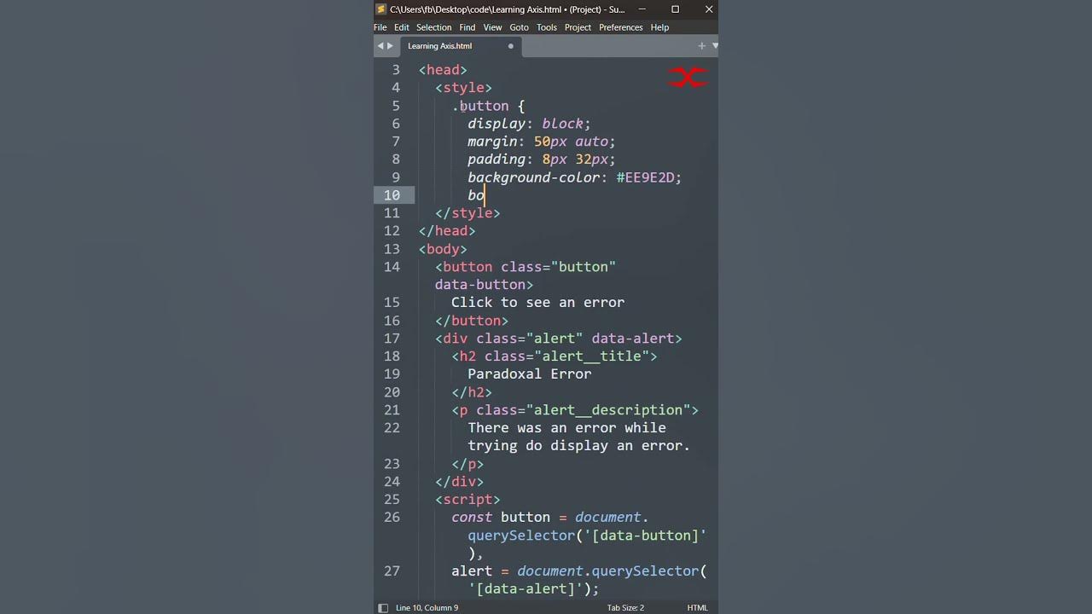Open the tab list dropdown arrow
Screen dimensions: 1092x614
(714, 46)
